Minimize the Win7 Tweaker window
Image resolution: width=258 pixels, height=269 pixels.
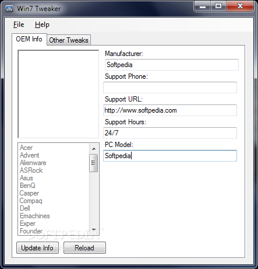[202, 6]
